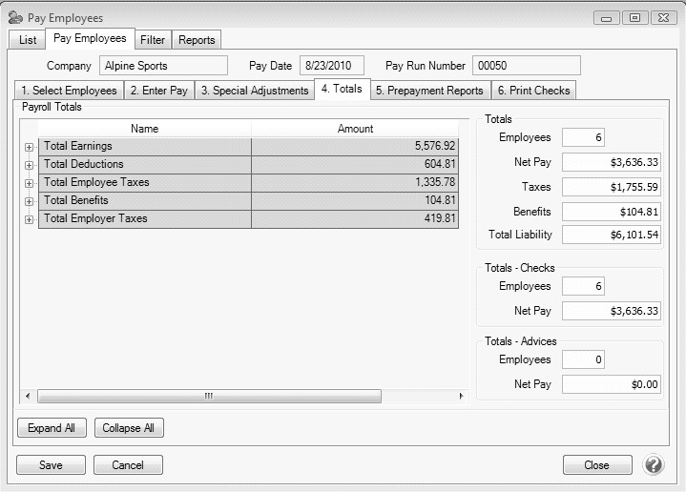Screen dimensions: 686x492
Task: Expand the Total Employee Taxes row
Action: [29, 183]
